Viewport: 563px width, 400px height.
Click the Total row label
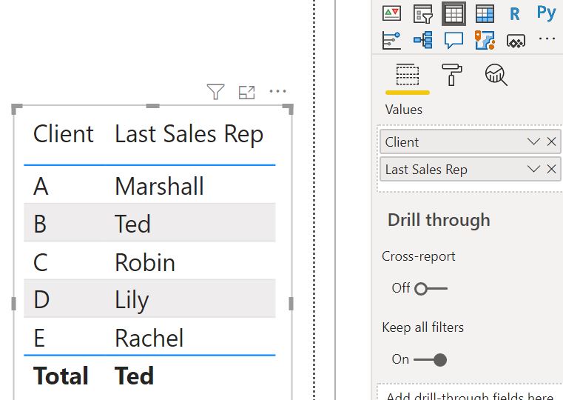[61, 376]
